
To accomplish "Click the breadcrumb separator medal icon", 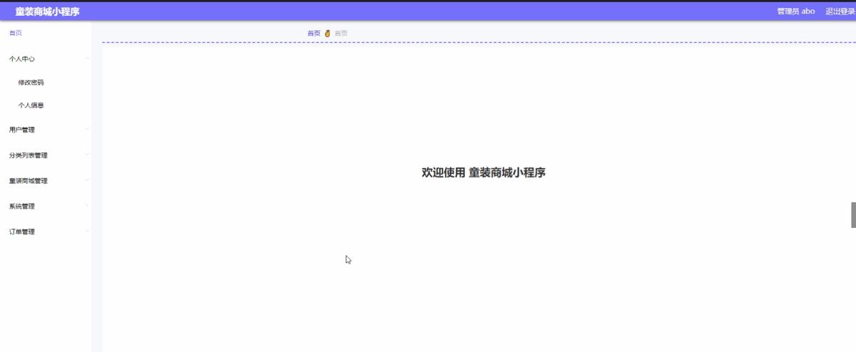I will 327,33.
